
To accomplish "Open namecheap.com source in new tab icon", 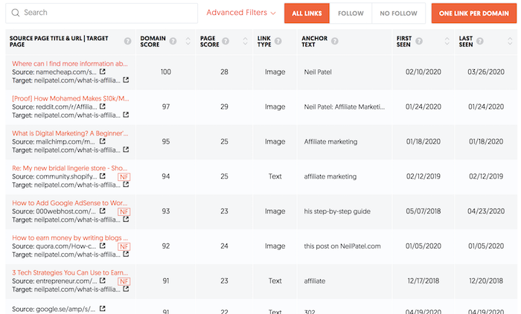I will 103,71.
